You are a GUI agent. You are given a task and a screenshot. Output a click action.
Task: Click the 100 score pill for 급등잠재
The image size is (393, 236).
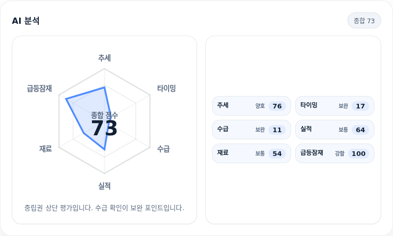click(358, 154)
